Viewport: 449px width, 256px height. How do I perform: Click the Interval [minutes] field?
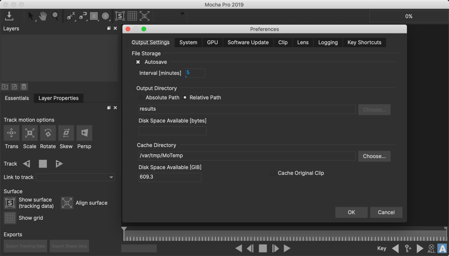[x=195, y=73]
